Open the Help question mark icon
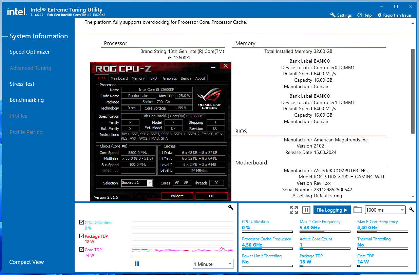Viewport: 419px width, 275px height. (360, 15)
